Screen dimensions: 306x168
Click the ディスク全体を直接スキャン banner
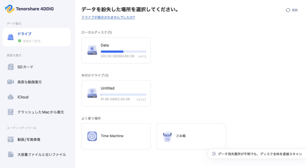[257, 154]
